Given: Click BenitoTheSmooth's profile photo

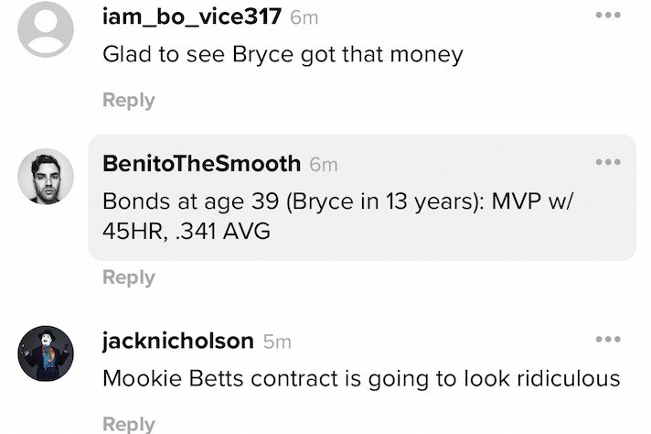Looking at the screenshot, I should pos(46,177).
